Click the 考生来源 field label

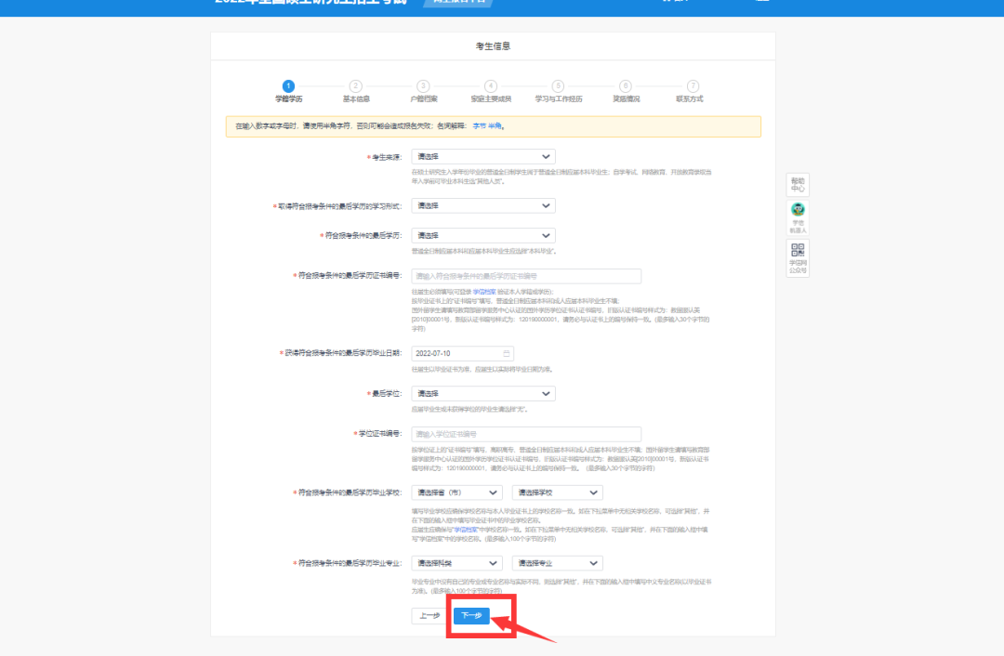point(386,157)
